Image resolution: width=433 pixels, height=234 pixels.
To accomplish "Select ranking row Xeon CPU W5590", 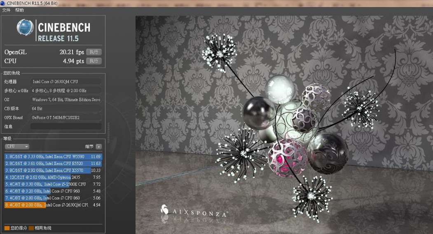I will point(53,157).
